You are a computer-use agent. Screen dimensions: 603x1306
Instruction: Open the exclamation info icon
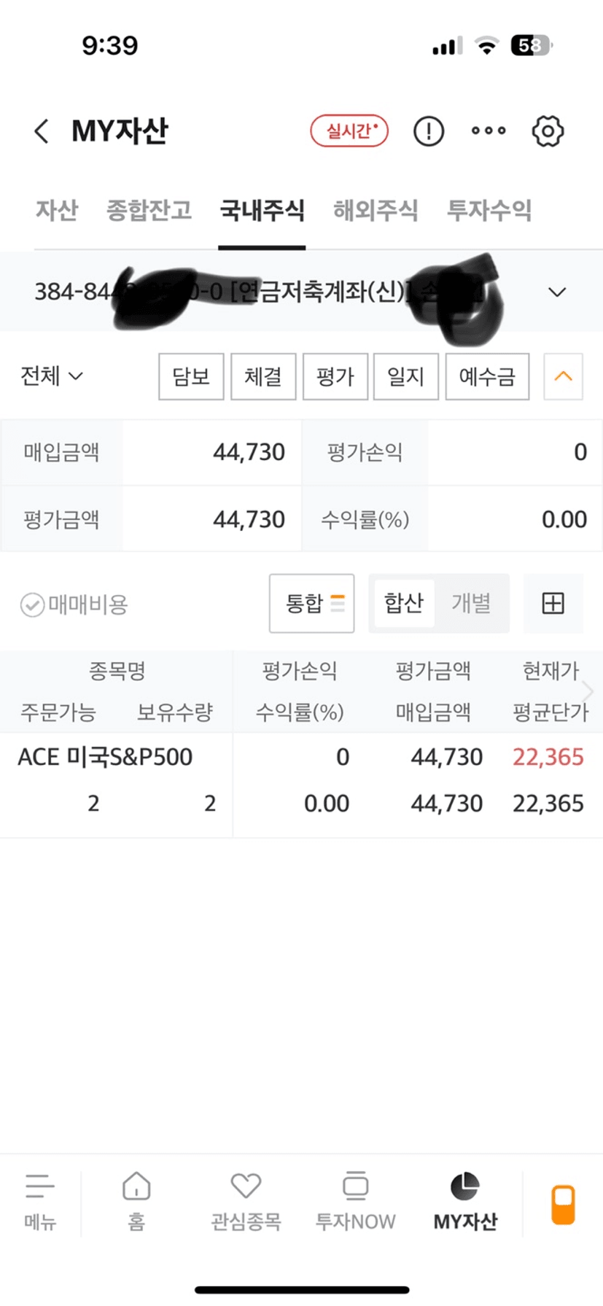click(428, 131)
